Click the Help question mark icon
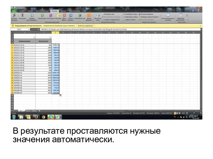This screenshot has width=213, height=159. 193,11
